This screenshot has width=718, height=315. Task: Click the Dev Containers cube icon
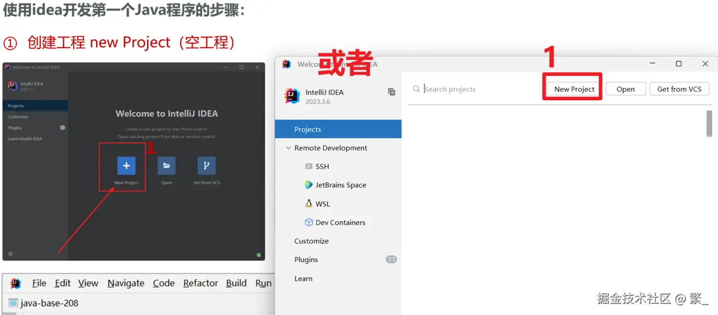(x=309, y=222)
